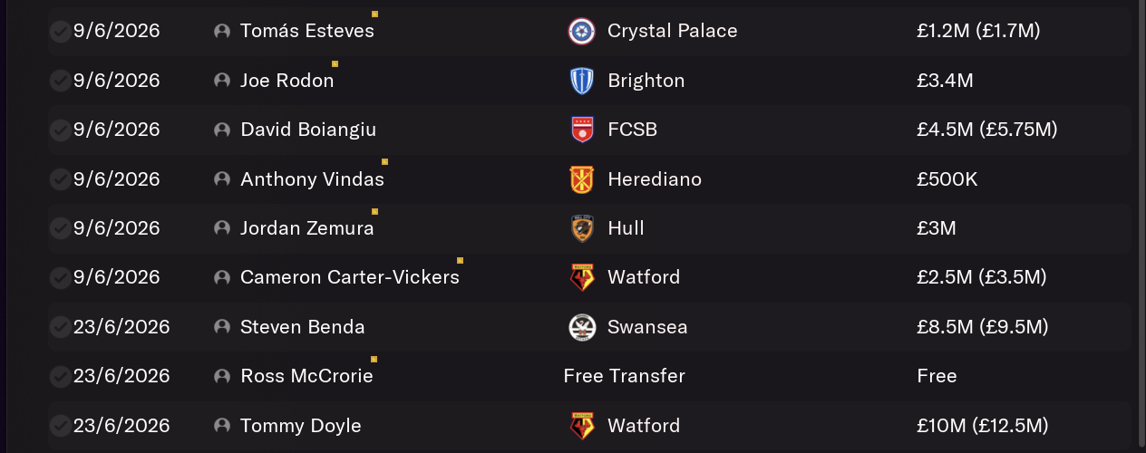
Task: Click the Hull club badge
Action: (x=581, y=228)
